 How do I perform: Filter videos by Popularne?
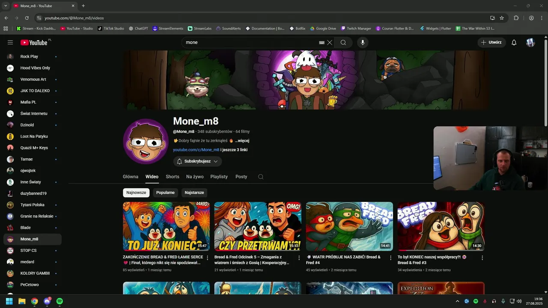click(x=165, y=192)
